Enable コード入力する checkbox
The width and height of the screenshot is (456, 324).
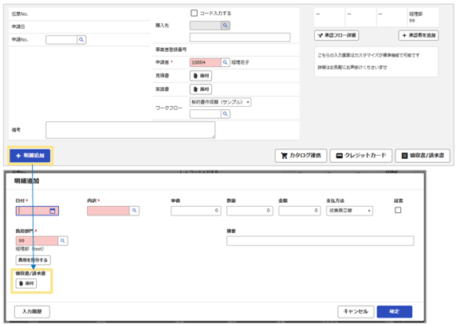click(194, 13)
